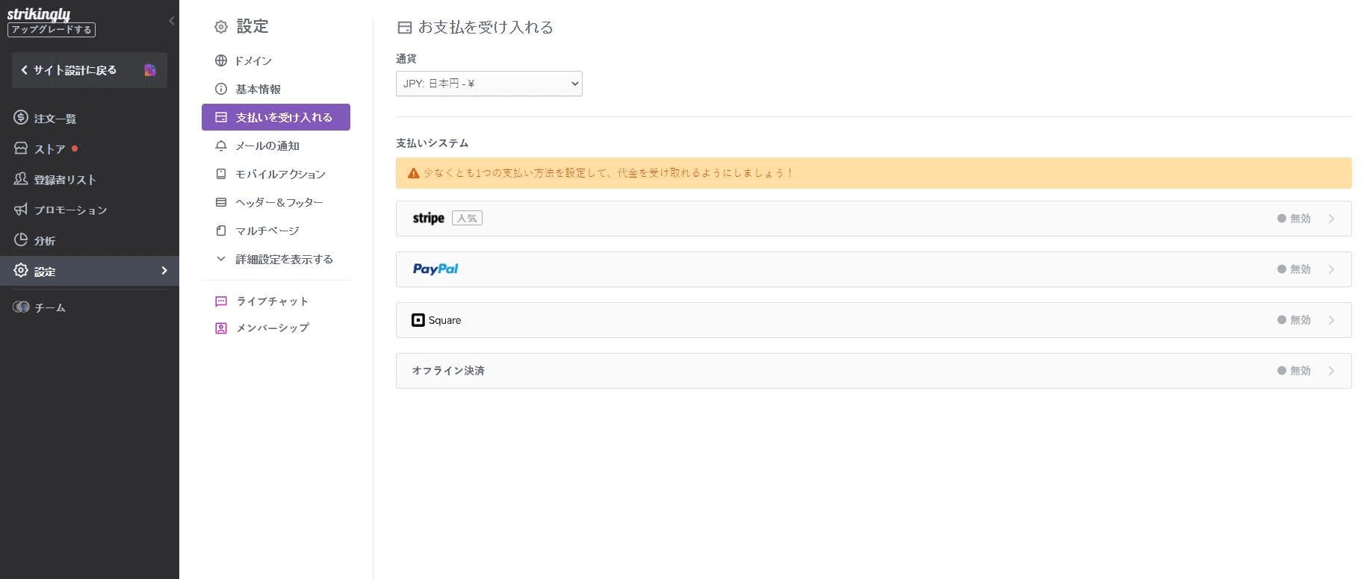Screen dimensions: 1367x579
Task: Click the gear icon by 設定 heading
Action: pyautogui.click(x=221, y=27)
